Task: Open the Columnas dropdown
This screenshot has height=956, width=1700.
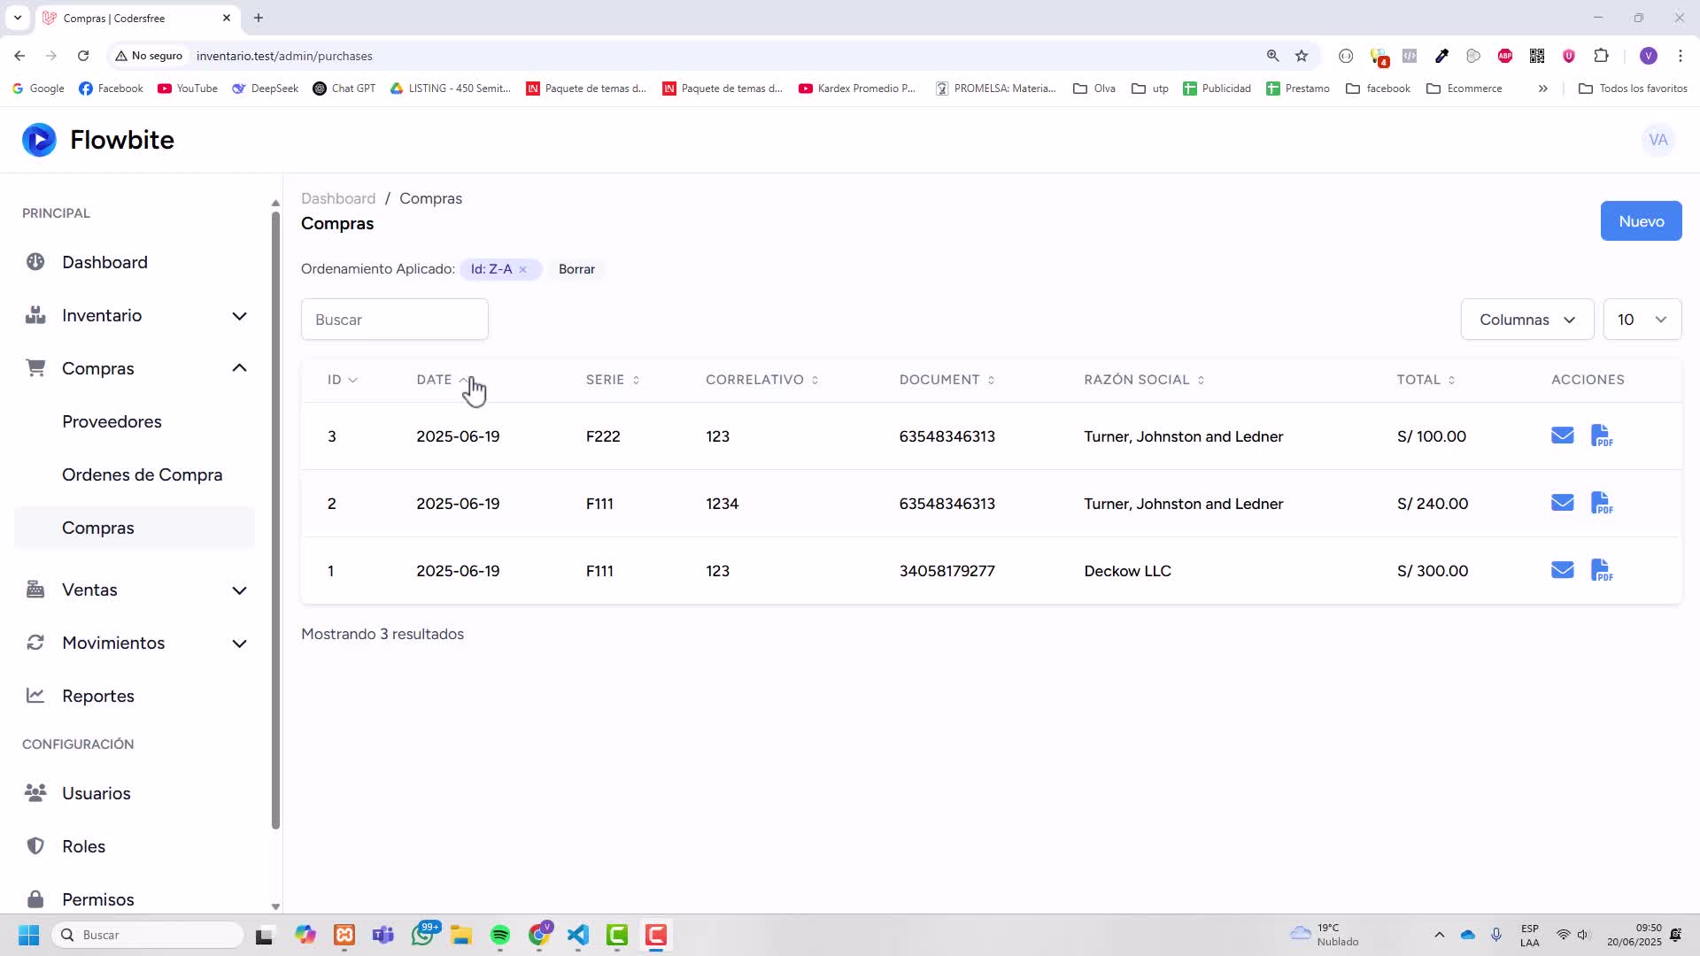Action: [1527, 320]
